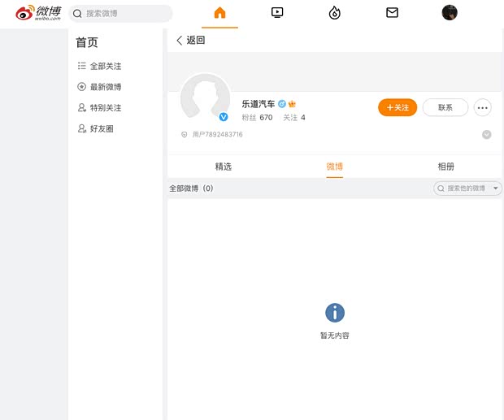Follow 乐道汽车 with +关注 button
Screen dimensions: 504x420
(398, 107)
